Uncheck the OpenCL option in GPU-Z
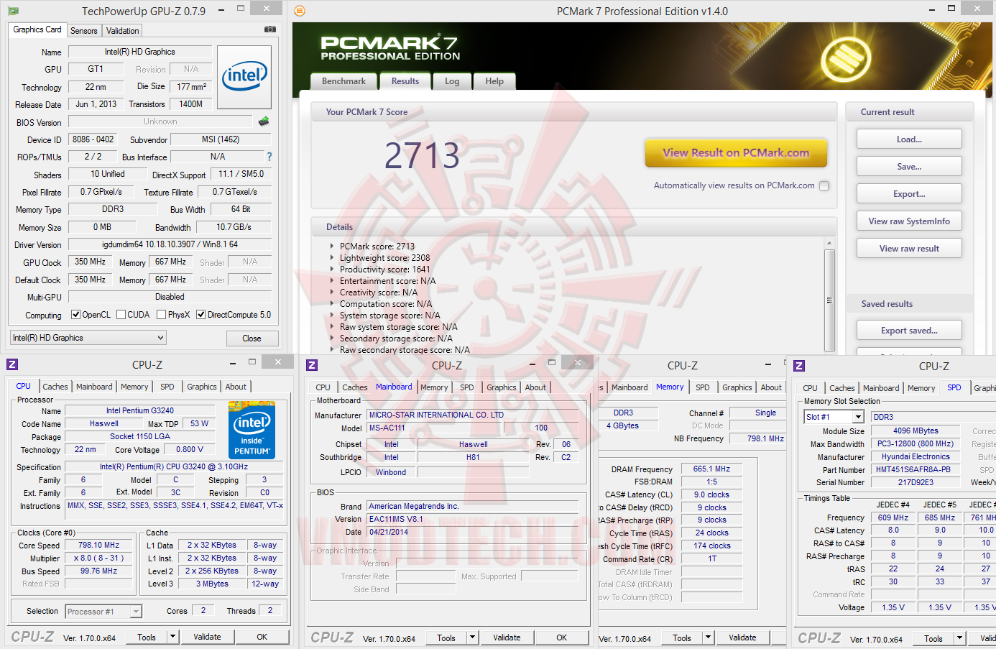Viewport: 996px width, 649px height. [x=74, y=315]
